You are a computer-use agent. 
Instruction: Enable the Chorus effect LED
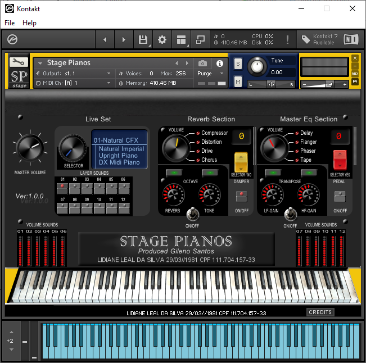(198, 160)
